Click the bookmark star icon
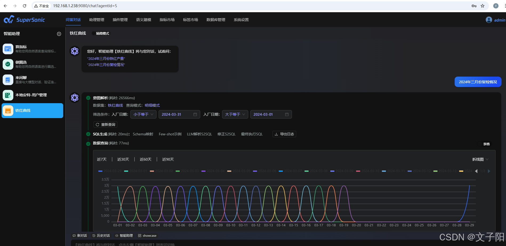The image size is (506, 246). click(x=483, y=6)
